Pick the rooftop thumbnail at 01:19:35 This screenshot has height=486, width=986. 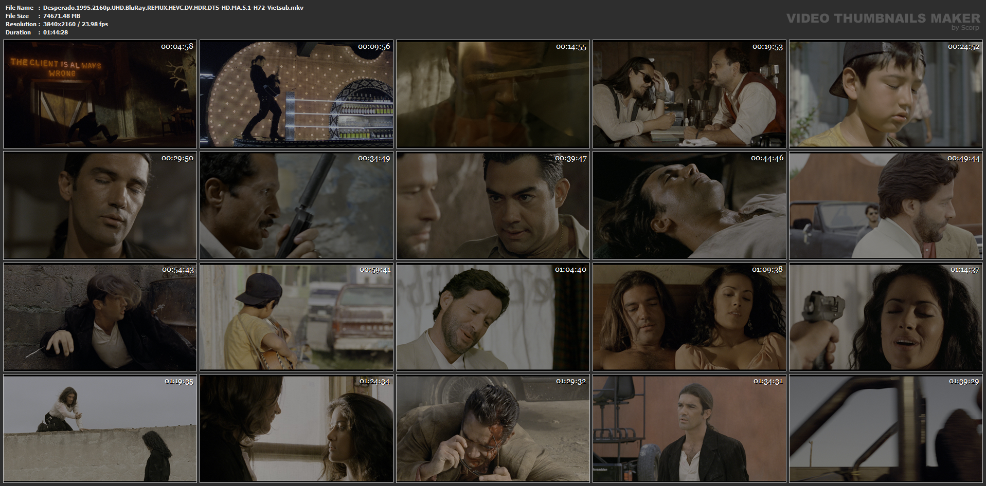pyautogui.click(x=100, y=428)
